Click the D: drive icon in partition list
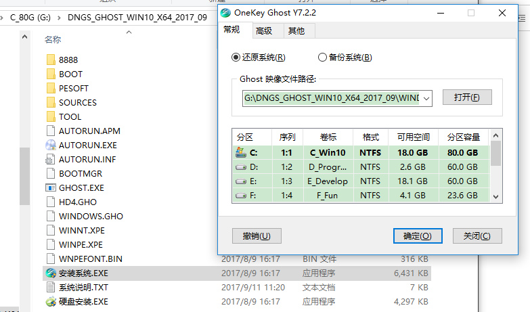Screen dimensions: 530x312 click(241, 167)
